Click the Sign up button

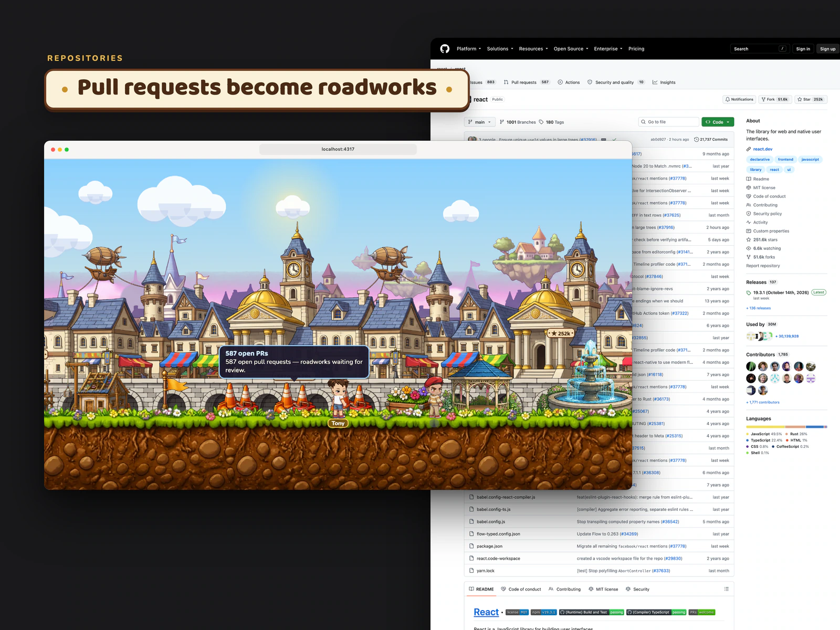point(827,49)
